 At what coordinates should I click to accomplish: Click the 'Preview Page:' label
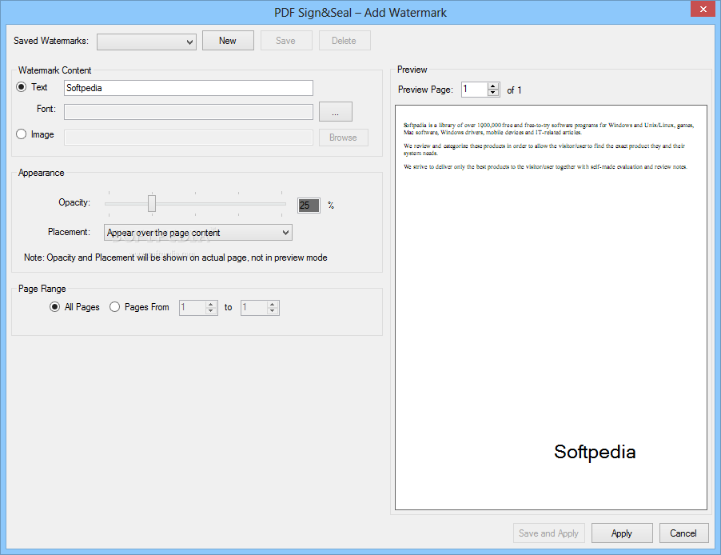pos(425,90)
